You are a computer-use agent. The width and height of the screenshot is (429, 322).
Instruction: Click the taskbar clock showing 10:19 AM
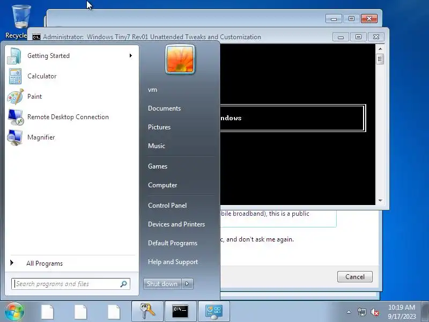[402, 312]
